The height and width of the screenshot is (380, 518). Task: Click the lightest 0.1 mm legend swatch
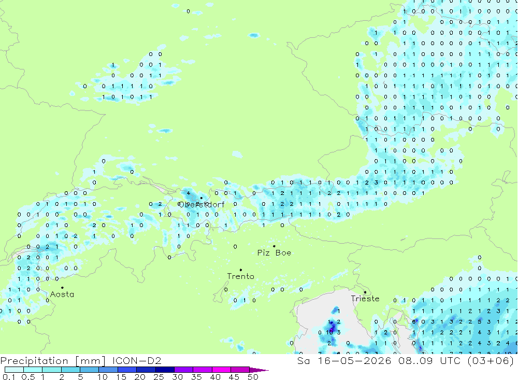(14, 370)
